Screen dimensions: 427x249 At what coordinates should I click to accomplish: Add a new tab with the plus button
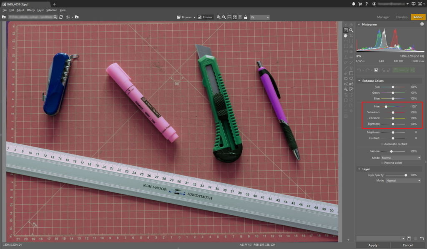tap(54, 4)
